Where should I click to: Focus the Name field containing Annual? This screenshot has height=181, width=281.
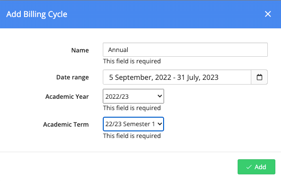(x=185, y=50)
